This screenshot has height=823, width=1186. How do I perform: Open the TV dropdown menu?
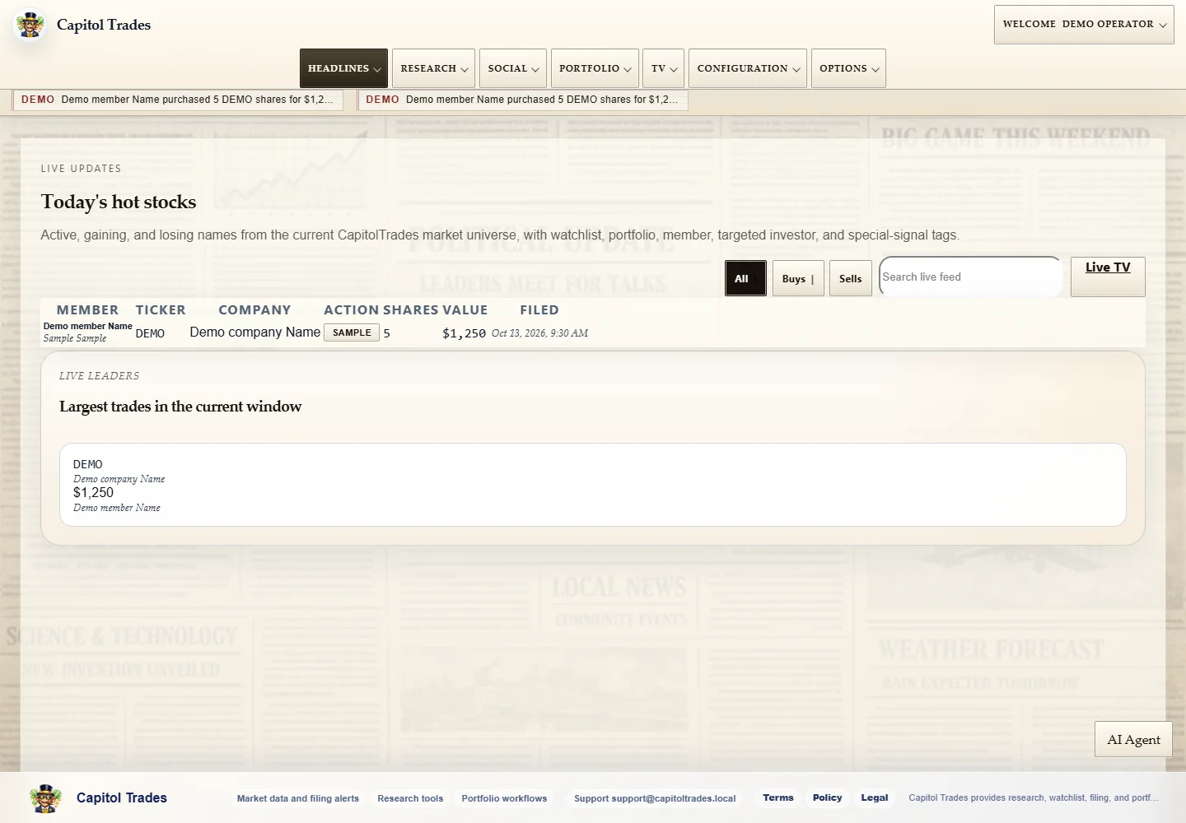pyautogui.click(x=664, y=68)
